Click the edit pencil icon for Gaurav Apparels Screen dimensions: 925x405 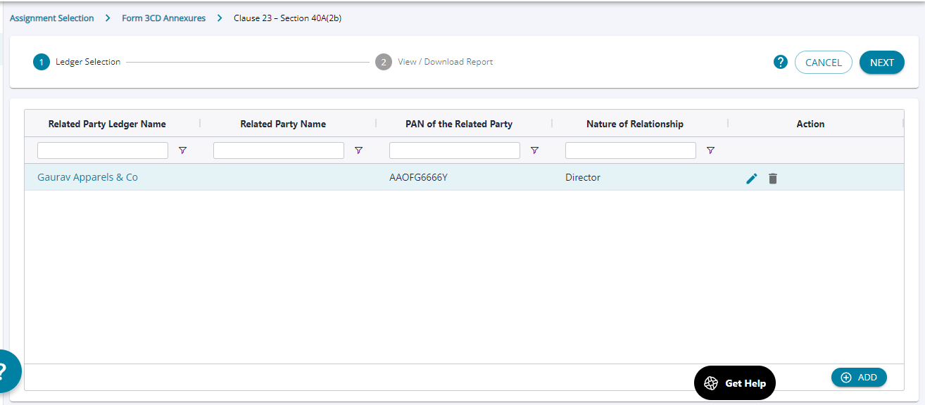[752, 179]
